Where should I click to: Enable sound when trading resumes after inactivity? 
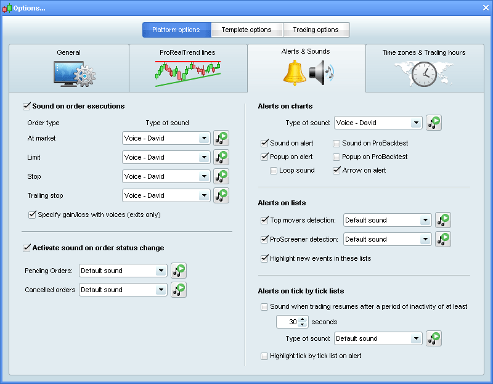[x=264, y=306]
